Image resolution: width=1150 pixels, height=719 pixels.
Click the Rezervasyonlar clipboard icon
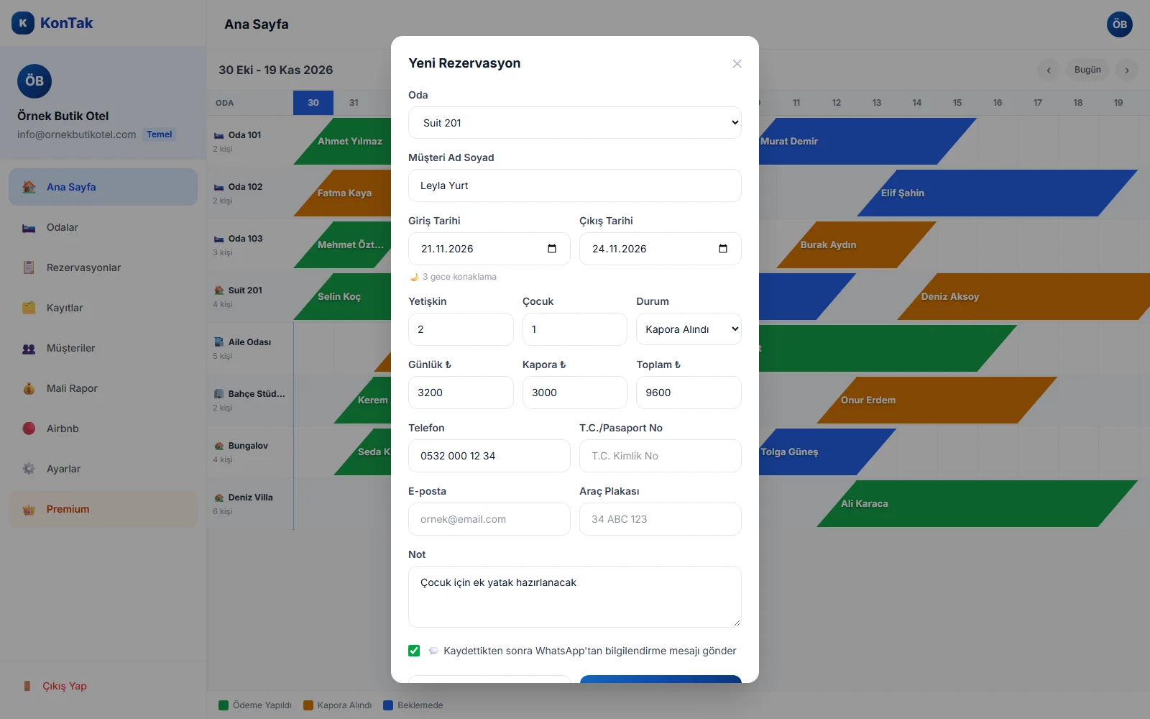(x=29, y=267)
